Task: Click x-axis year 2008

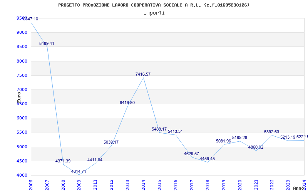Action: point(63,185)
